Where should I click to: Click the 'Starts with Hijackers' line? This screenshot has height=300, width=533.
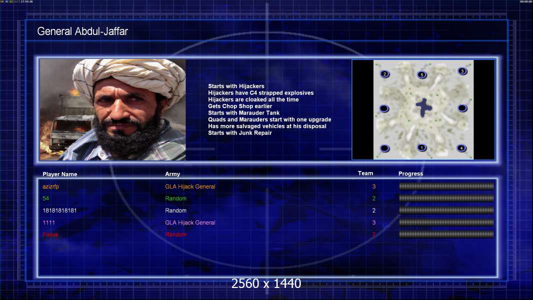[x=236, y=86]
